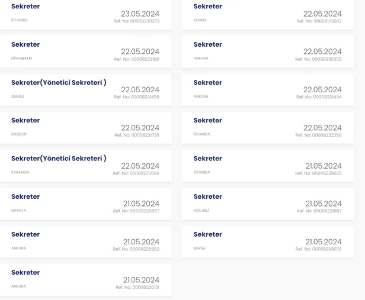
Task: Open the Yönetici Sekreteri listing in Karaman
Action: [59, 159]
